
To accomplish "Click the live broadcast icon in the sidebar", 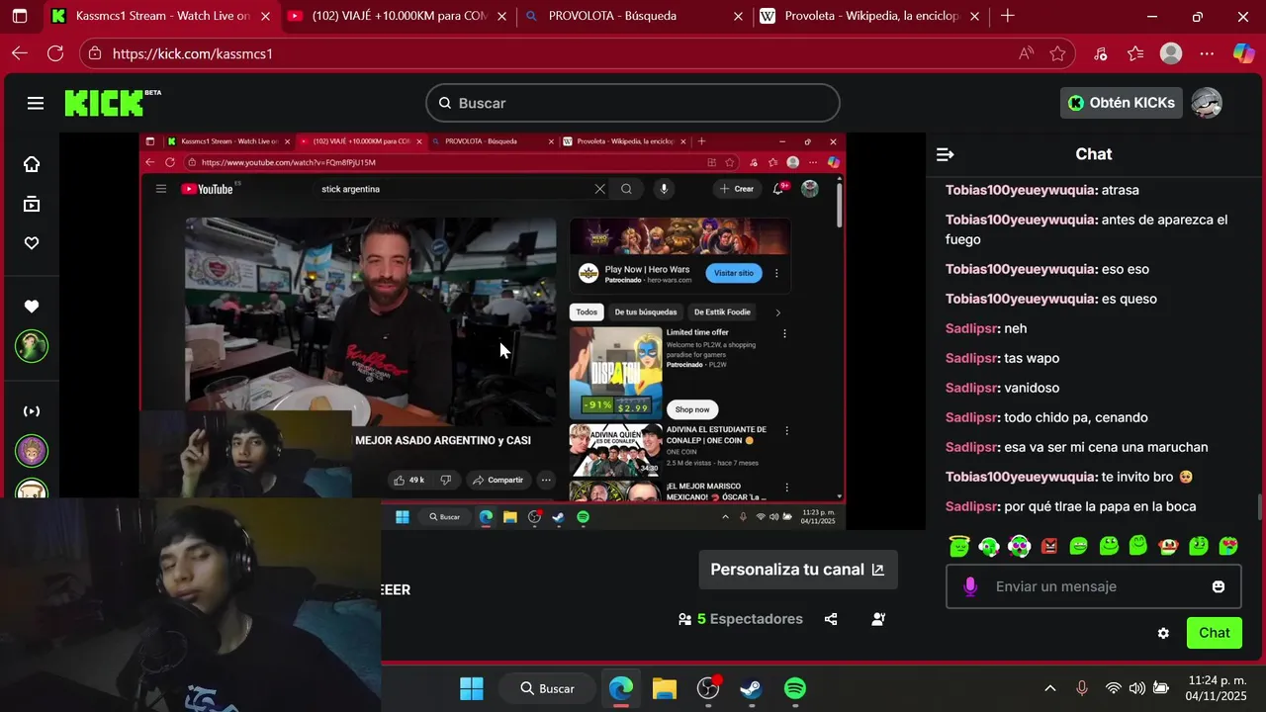I will [32, 410].
